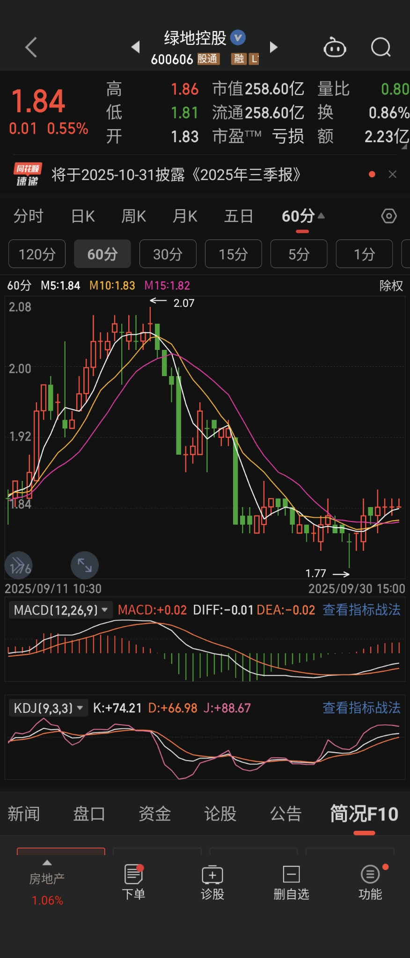Switch to 周K chart tab

[133, 216]
